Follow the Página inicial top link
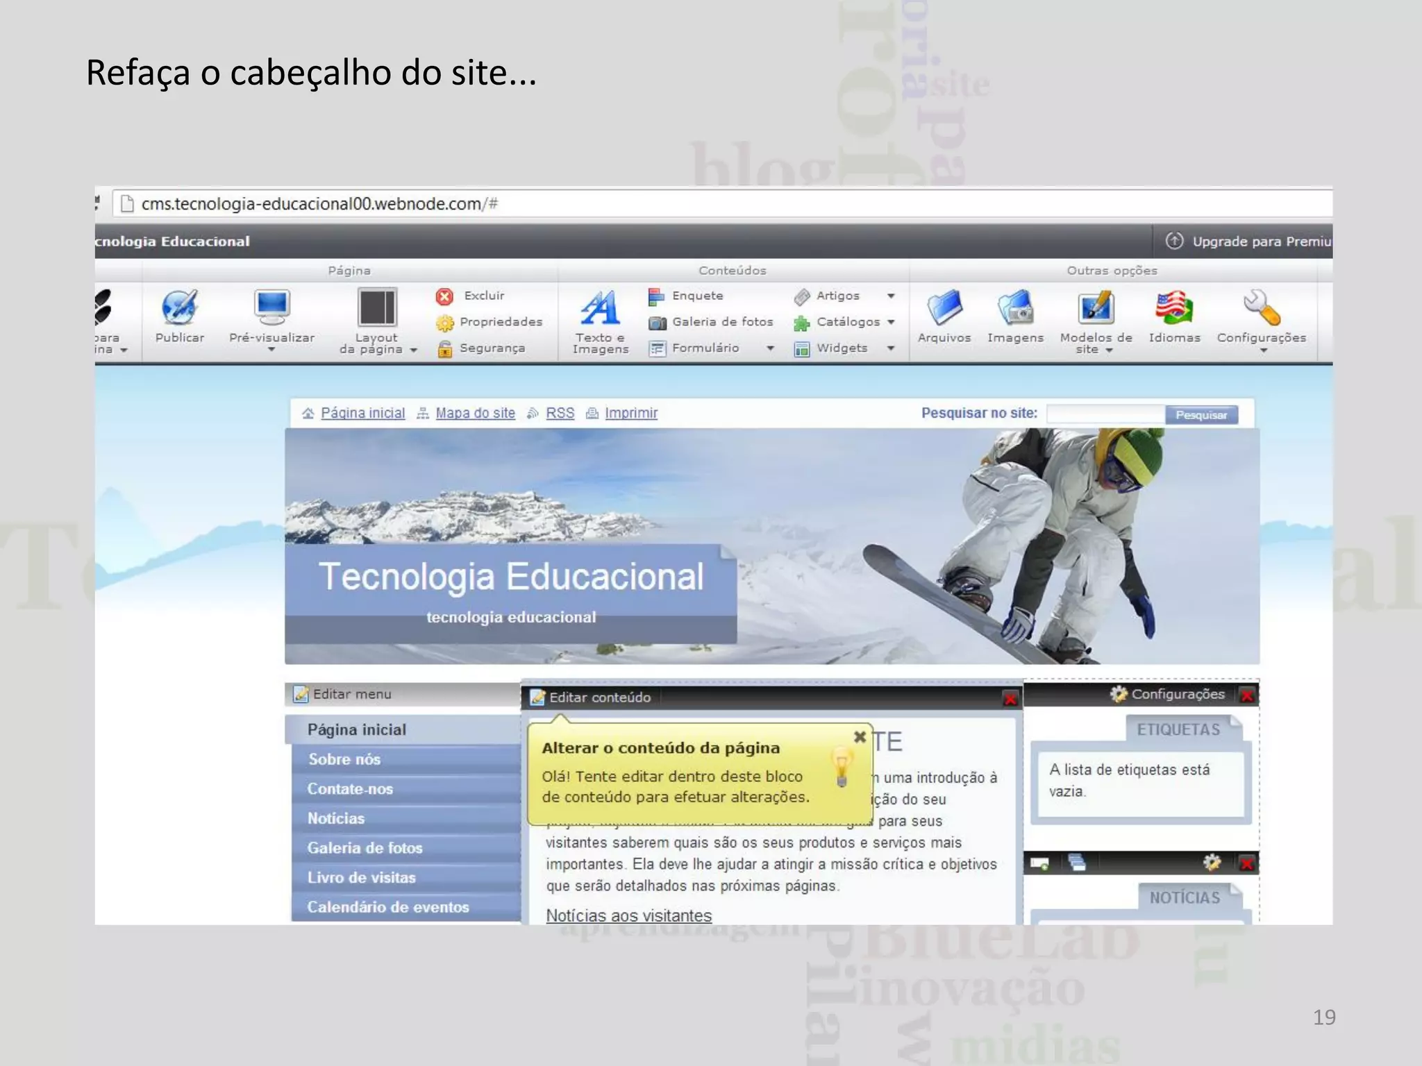The width and height of the screenshot is (1422, 1066). (362, 413)
